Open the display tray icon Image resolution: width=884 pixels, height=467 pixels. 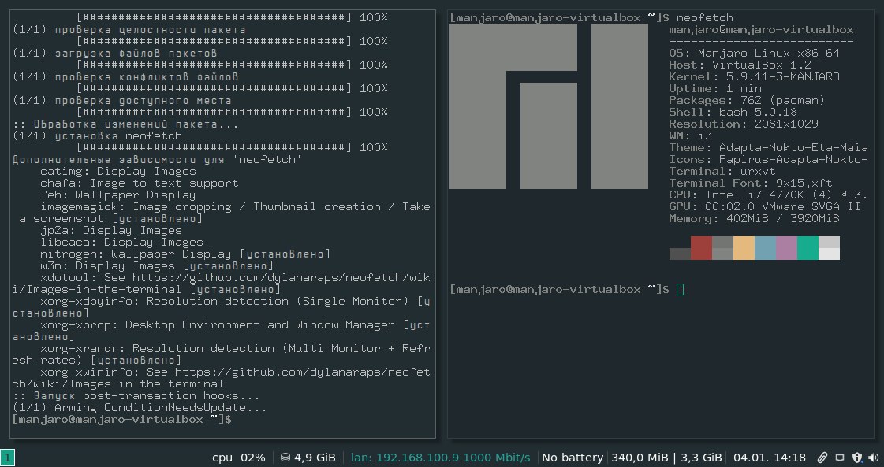[840, 458]
